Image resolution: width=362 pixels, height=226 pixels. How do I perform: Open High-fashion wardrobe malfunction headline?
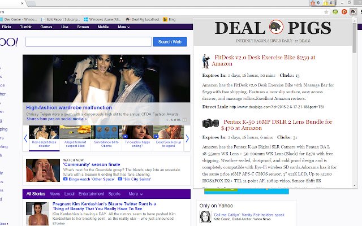point(69,107)
